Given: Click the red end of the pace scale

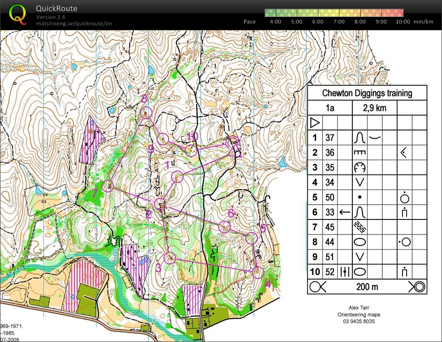Looking at the screenshot, I should (400, 13).
